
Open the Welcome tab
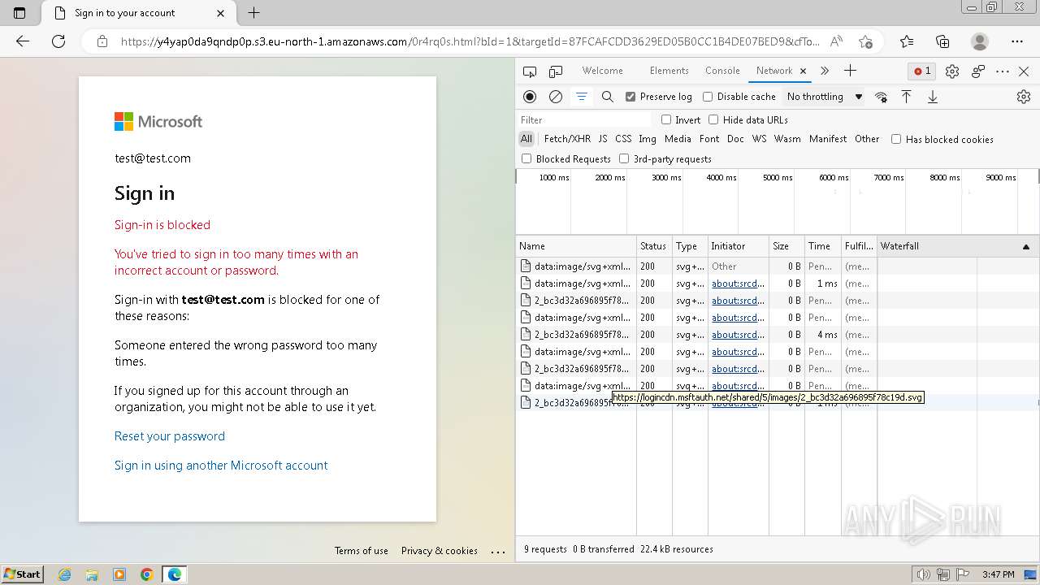pos(602,71)
